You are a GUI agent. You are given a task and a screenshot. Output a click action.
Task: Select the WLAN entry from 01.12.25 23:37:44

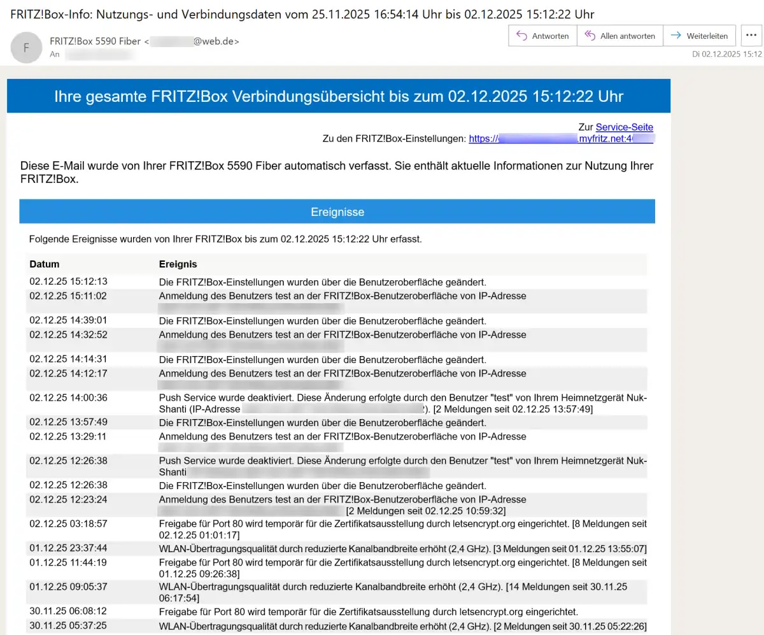[x=402, y=548]
